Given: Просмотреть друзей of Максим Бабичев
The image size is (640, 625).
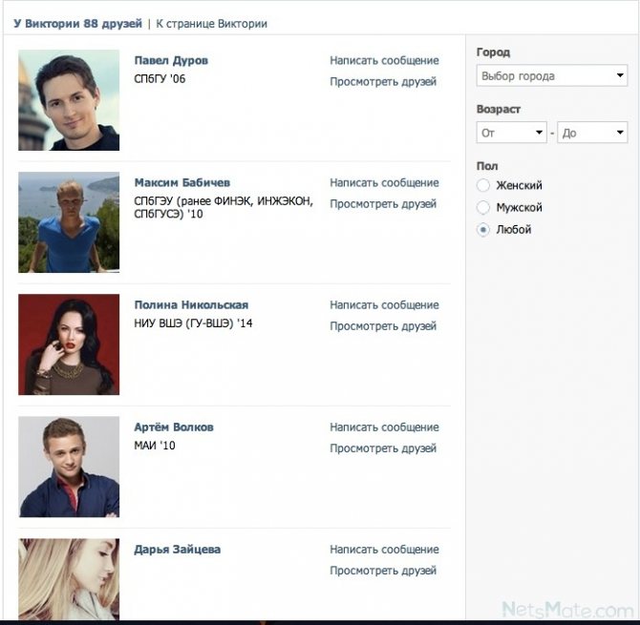Looking at the screenshot, I should tap(383, 204).
